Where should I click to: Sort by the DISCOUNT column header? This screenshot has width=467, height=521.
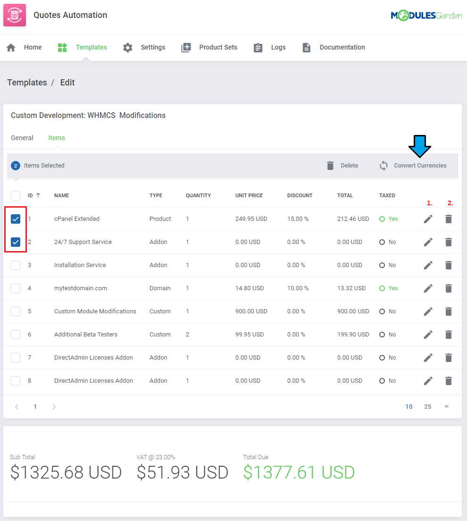[x=300, y=195]
